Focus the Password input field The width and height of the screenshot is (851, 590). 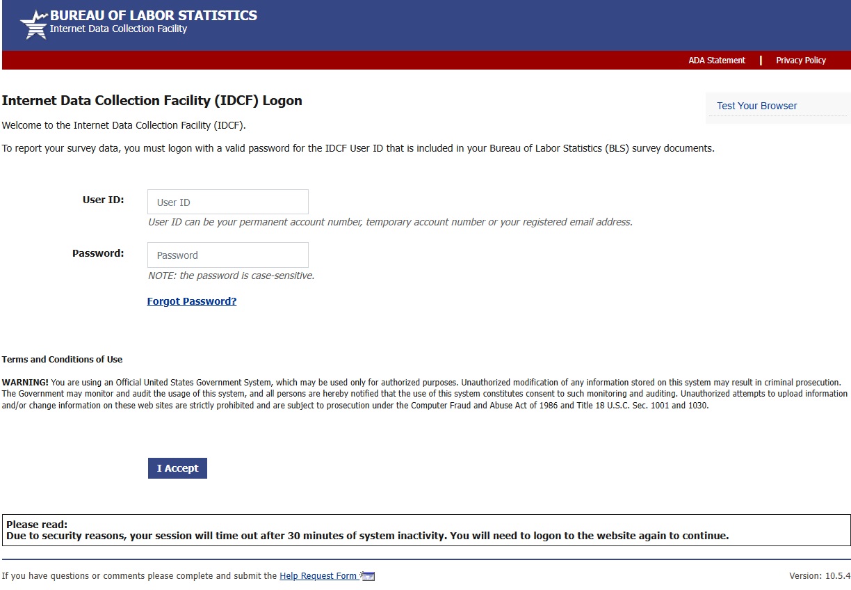227,255
